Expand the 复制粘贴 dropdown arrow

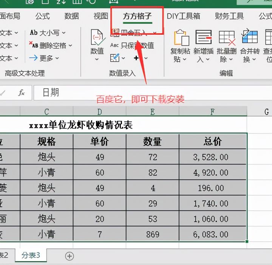pos(185,59)
